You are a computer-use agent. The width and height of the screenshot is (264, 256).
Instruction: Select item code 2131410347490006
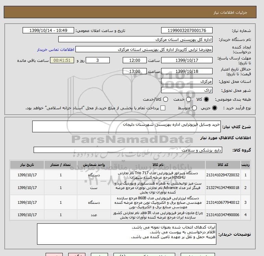[x=223, y=215]
